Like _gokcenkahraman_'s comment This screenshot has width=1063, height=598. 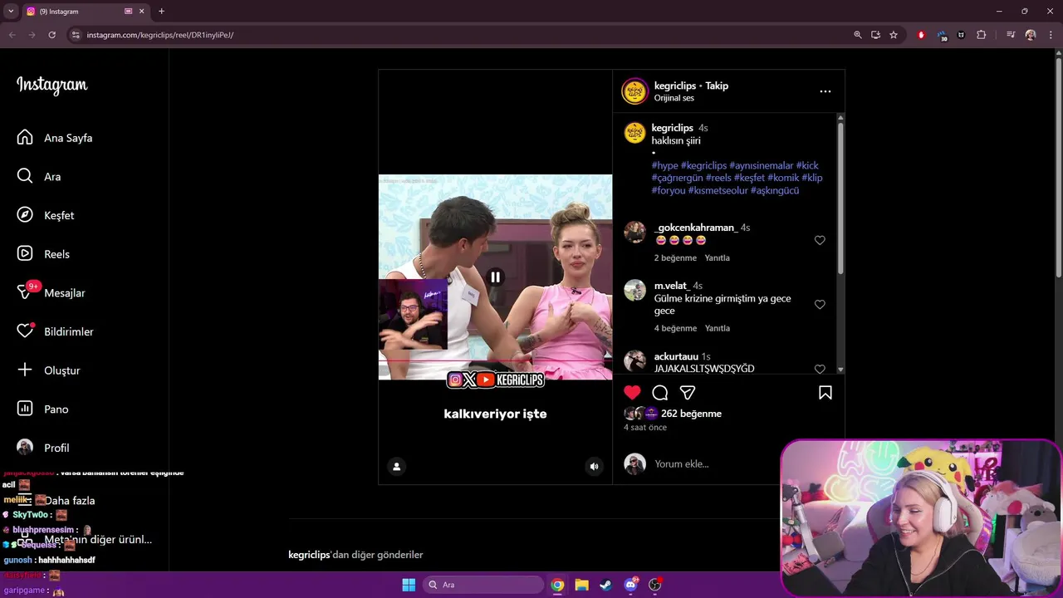[x=820, y=240]
